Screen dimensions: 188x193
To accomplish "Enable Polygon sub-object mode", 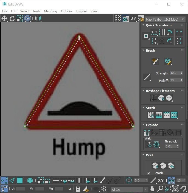I will pos(20,181).
